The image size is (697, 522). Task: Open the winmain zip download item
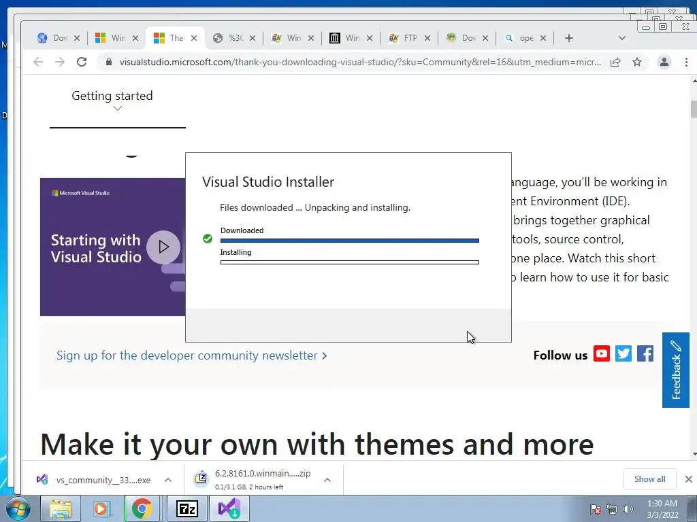point(253,480)
